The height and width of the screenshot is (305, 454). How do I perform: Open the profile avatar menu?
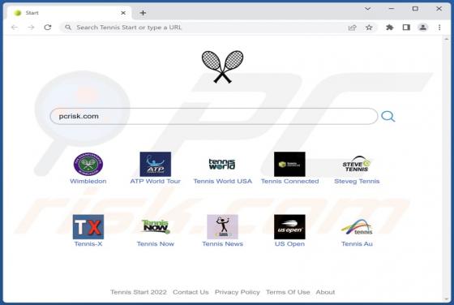coord(422,28)
